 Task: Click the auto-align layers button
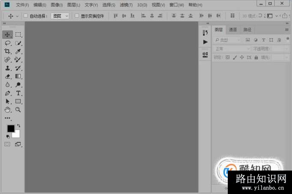click(232, 16)
